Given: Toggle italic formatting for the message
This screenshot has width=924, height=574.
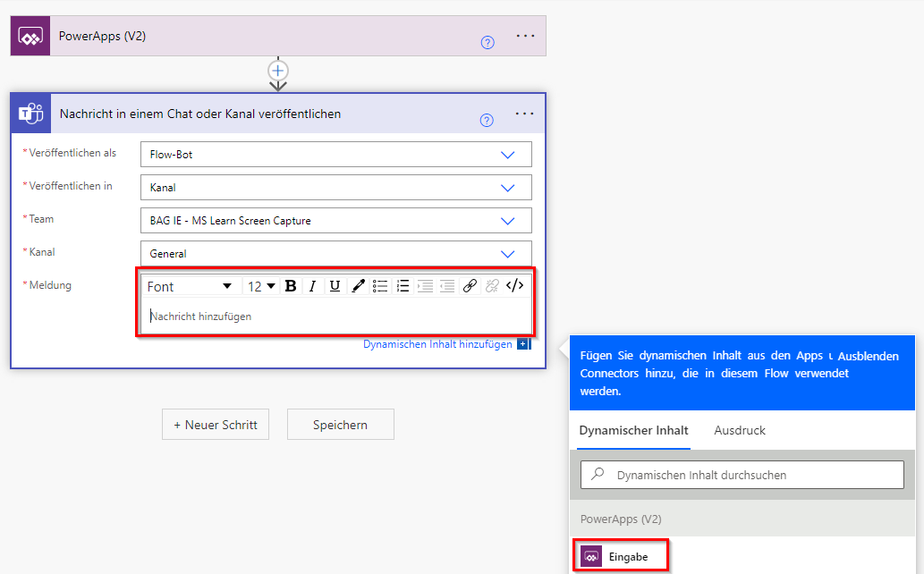Looking at the screenshot, I should click(313, 286).
